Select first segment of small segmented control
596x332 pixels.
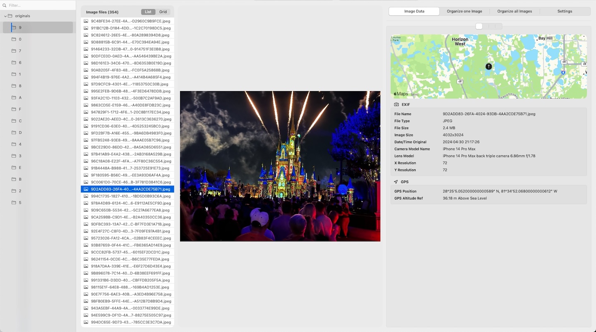[x=479, y=26]
